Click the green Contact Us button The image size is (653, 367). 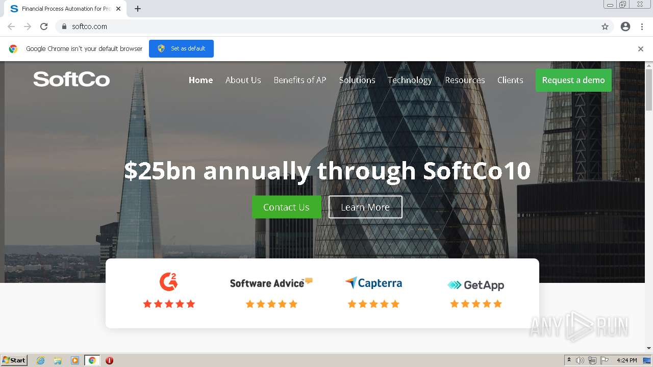286,207
